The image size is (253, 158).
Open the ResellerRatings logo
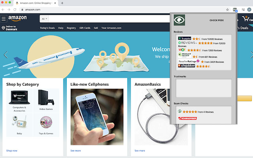pos(189,61)
